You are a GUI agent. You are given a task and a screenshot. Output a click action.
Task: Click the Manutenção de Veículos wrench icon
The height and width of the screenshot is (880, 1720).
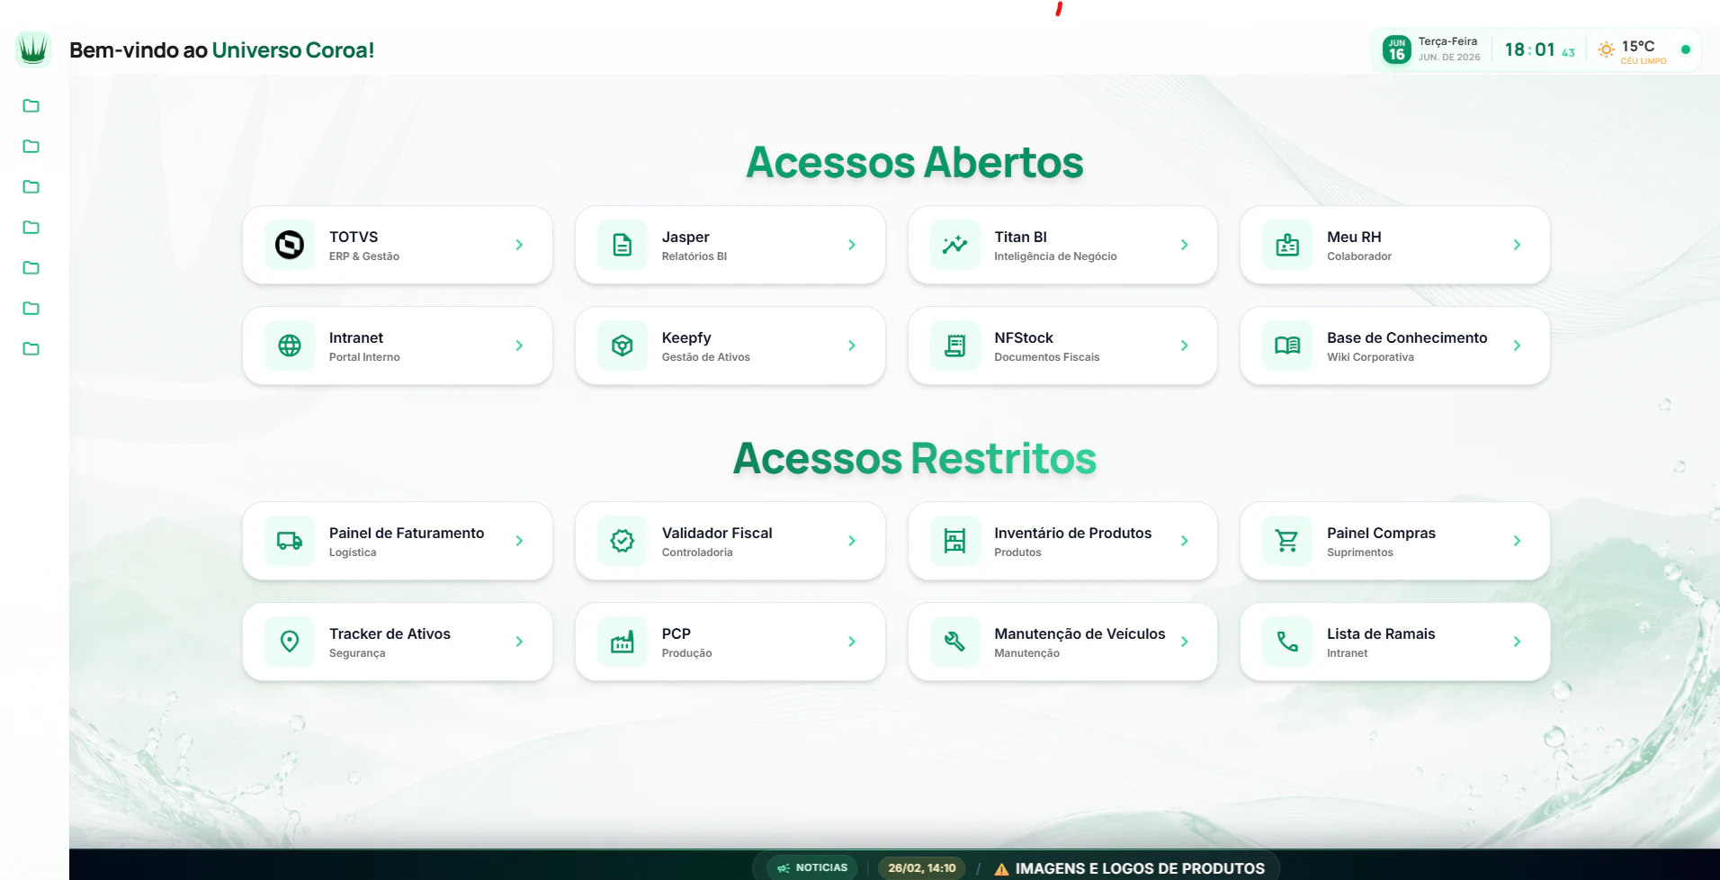[x=954, y=642]
